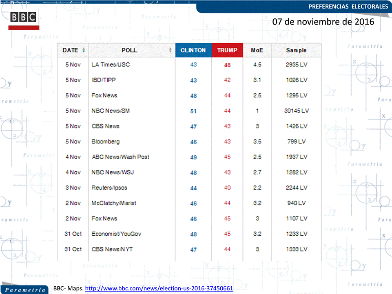The image size is (392, 294).
Task: Click the POLL column header
Action: click(132, 50)
